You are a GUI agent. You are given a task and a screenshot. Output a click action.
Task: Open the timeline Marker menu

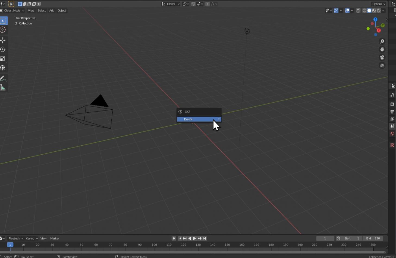click(x=55, y=239)
